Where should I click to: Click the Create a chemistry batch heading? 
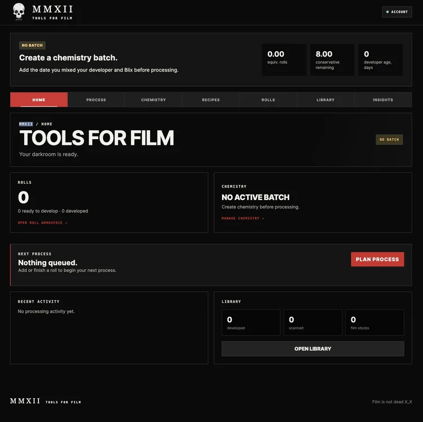pos(68,57)
